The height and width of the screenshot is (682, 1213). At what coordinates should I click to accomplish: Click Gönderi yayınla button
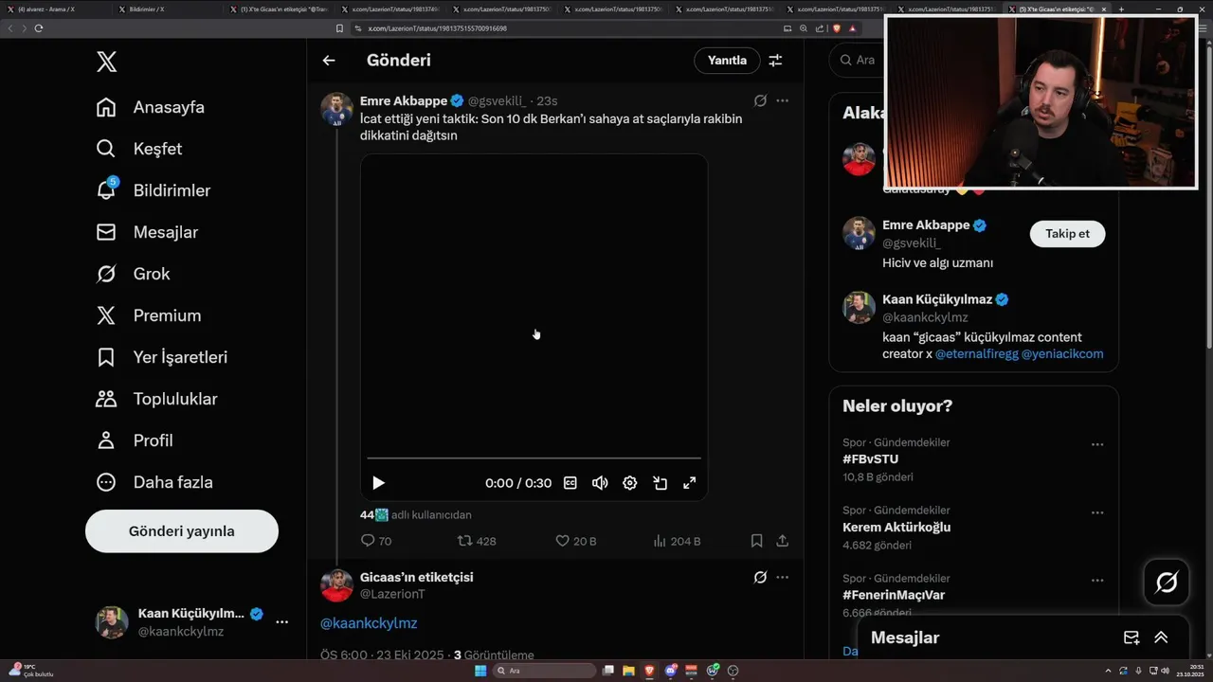182,531
